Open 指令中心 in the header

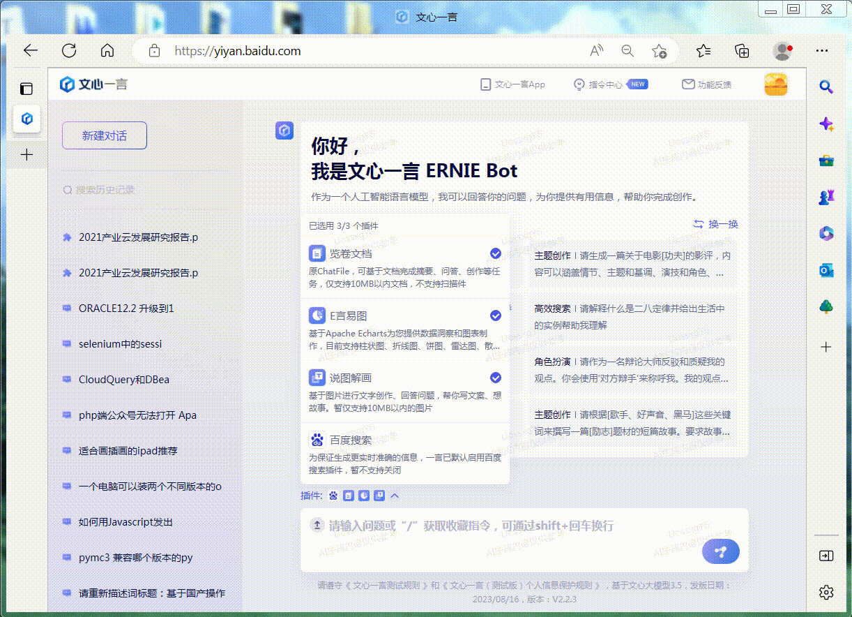click(x=610, y=84)
